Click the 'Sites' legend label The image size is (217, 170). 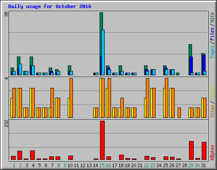212,111
